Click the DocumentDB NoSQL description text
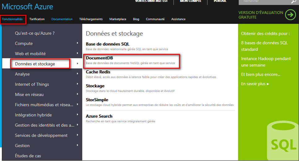 [130, 63]
